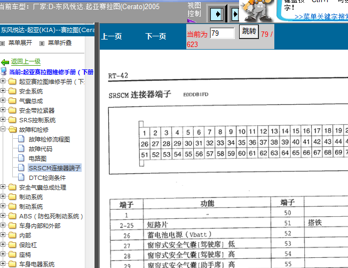
Task: Click the folder icon of 内部
Action: point(12,235)
